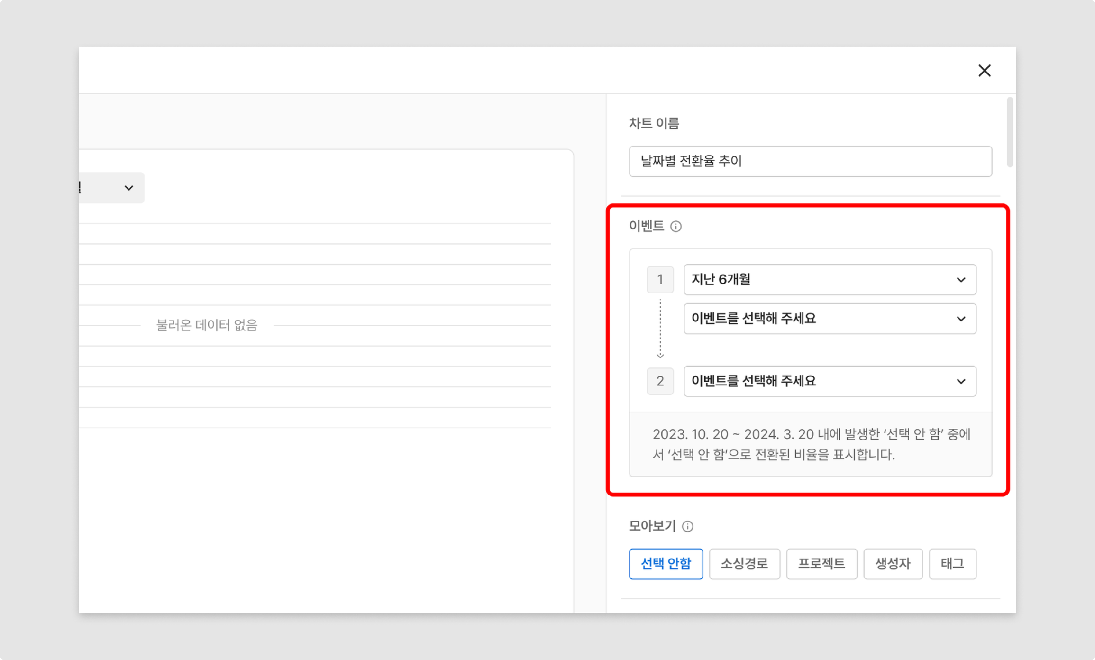
Task: Click the settings panel scrollbar
Action: point(1010,133)
